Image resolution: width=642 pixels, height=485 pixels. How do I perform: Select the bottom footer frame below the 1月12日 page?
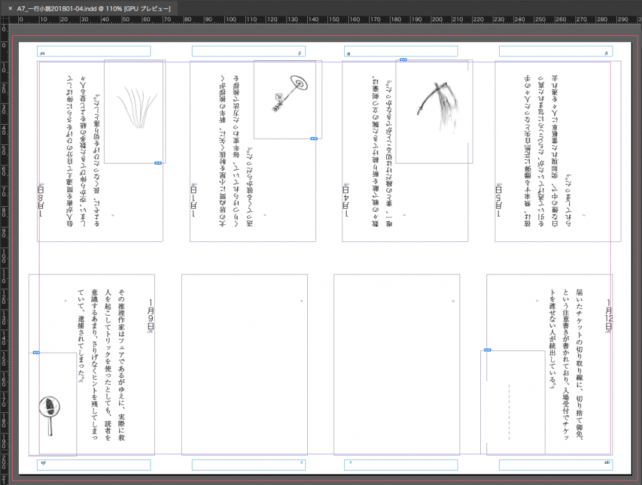[x=555, y=464]
